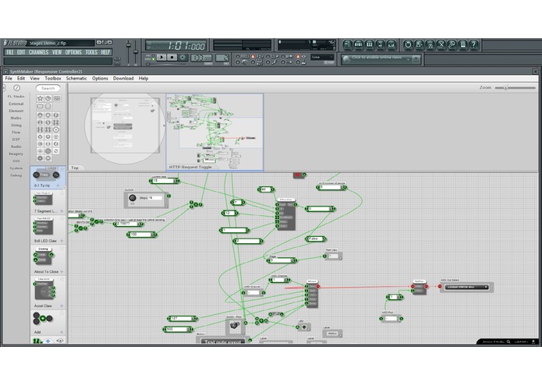Image resolution: width=542 pixels, height=385 pixels.
Task: Click the undo history icon
Action: (408, 44)
